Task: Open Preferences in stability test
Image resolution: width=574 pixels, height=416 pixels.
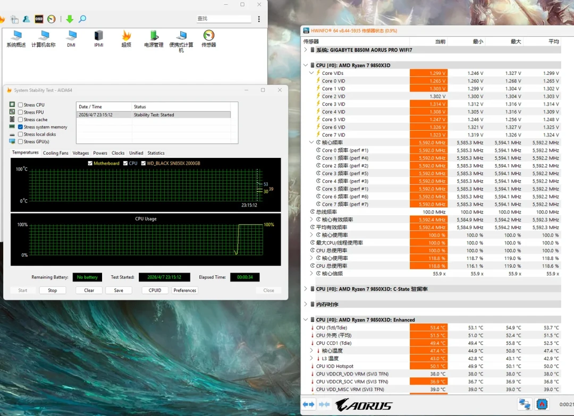Action: pyautogui.click(x=185, y=290)
